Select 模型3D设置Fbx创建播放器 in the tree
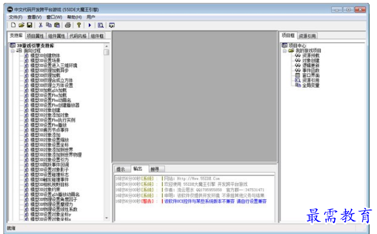The height and width of the screenshot is (234, 377). click(x=55, y=105)
